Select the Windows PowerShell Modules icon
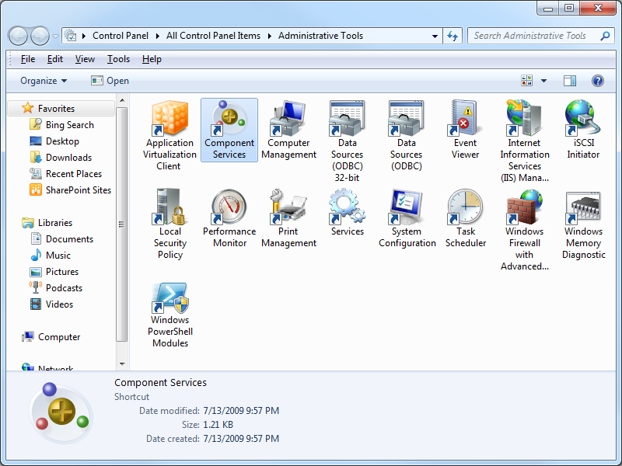The width and height of the screenshot is (622, 466). click(169, 296)
